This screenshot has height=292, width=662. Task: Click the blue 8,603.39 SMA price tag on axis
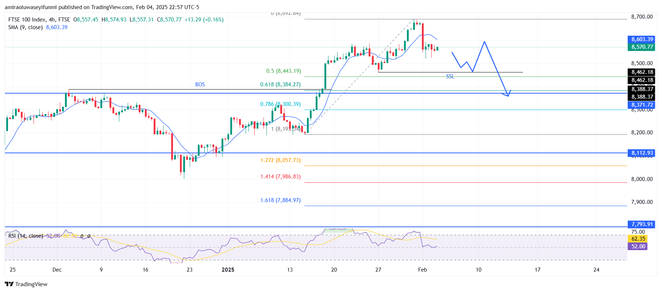(x=642, y=39)
